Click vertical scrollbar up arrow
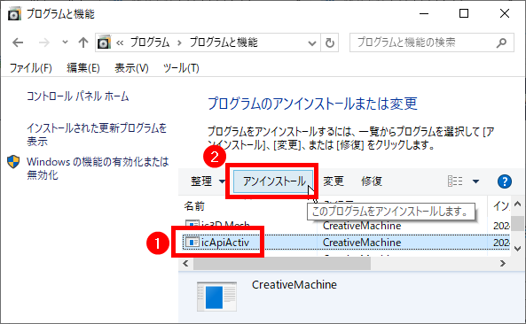This screenshot has height=324, width=526. coord(518,204)
